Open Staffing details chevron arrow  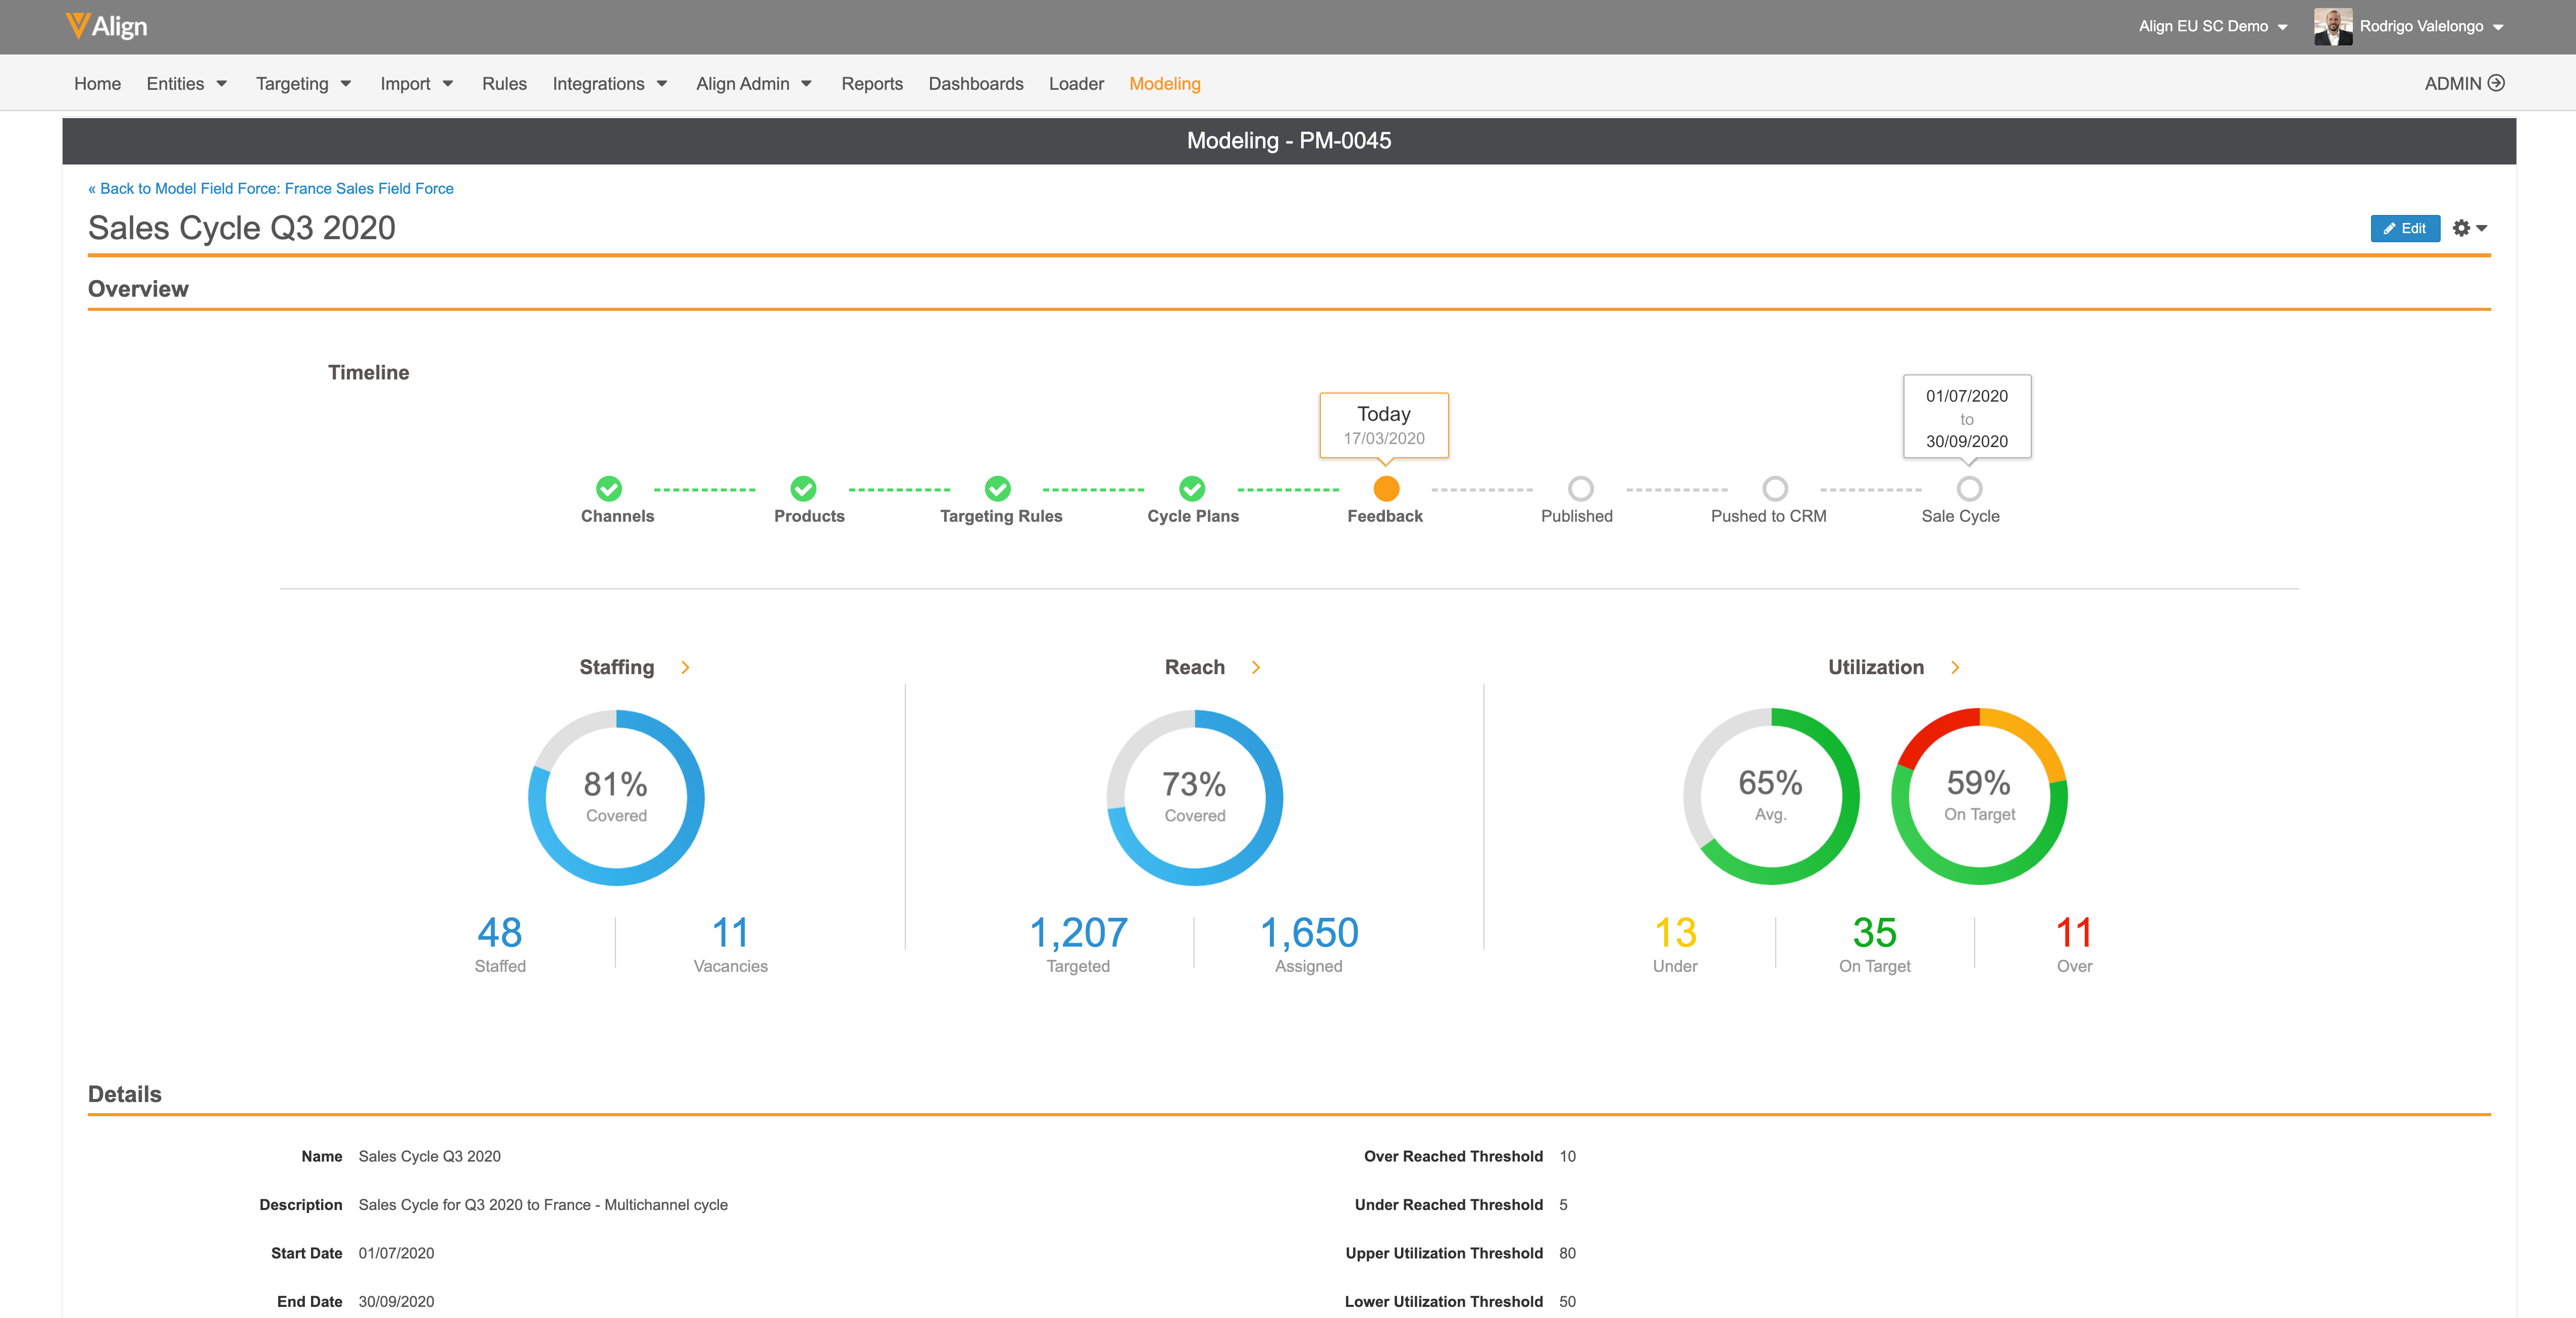pos(685,668)
